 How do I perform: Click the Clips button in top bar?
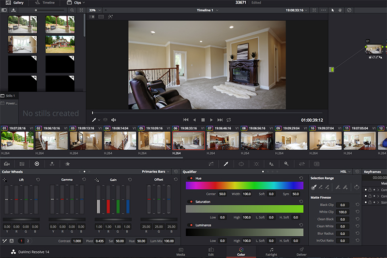pyautogui.click(x=76, y=3)
